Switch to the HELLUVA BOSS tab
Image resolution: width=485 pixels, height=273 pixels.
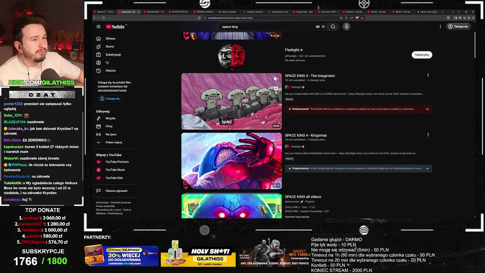153,12
